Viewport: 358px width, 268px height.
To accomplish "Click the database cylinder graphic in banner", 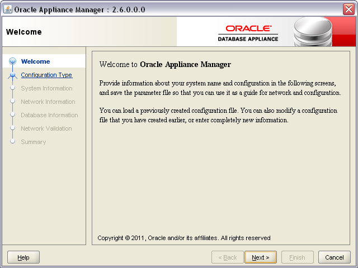I will click(x=313, y=32).
